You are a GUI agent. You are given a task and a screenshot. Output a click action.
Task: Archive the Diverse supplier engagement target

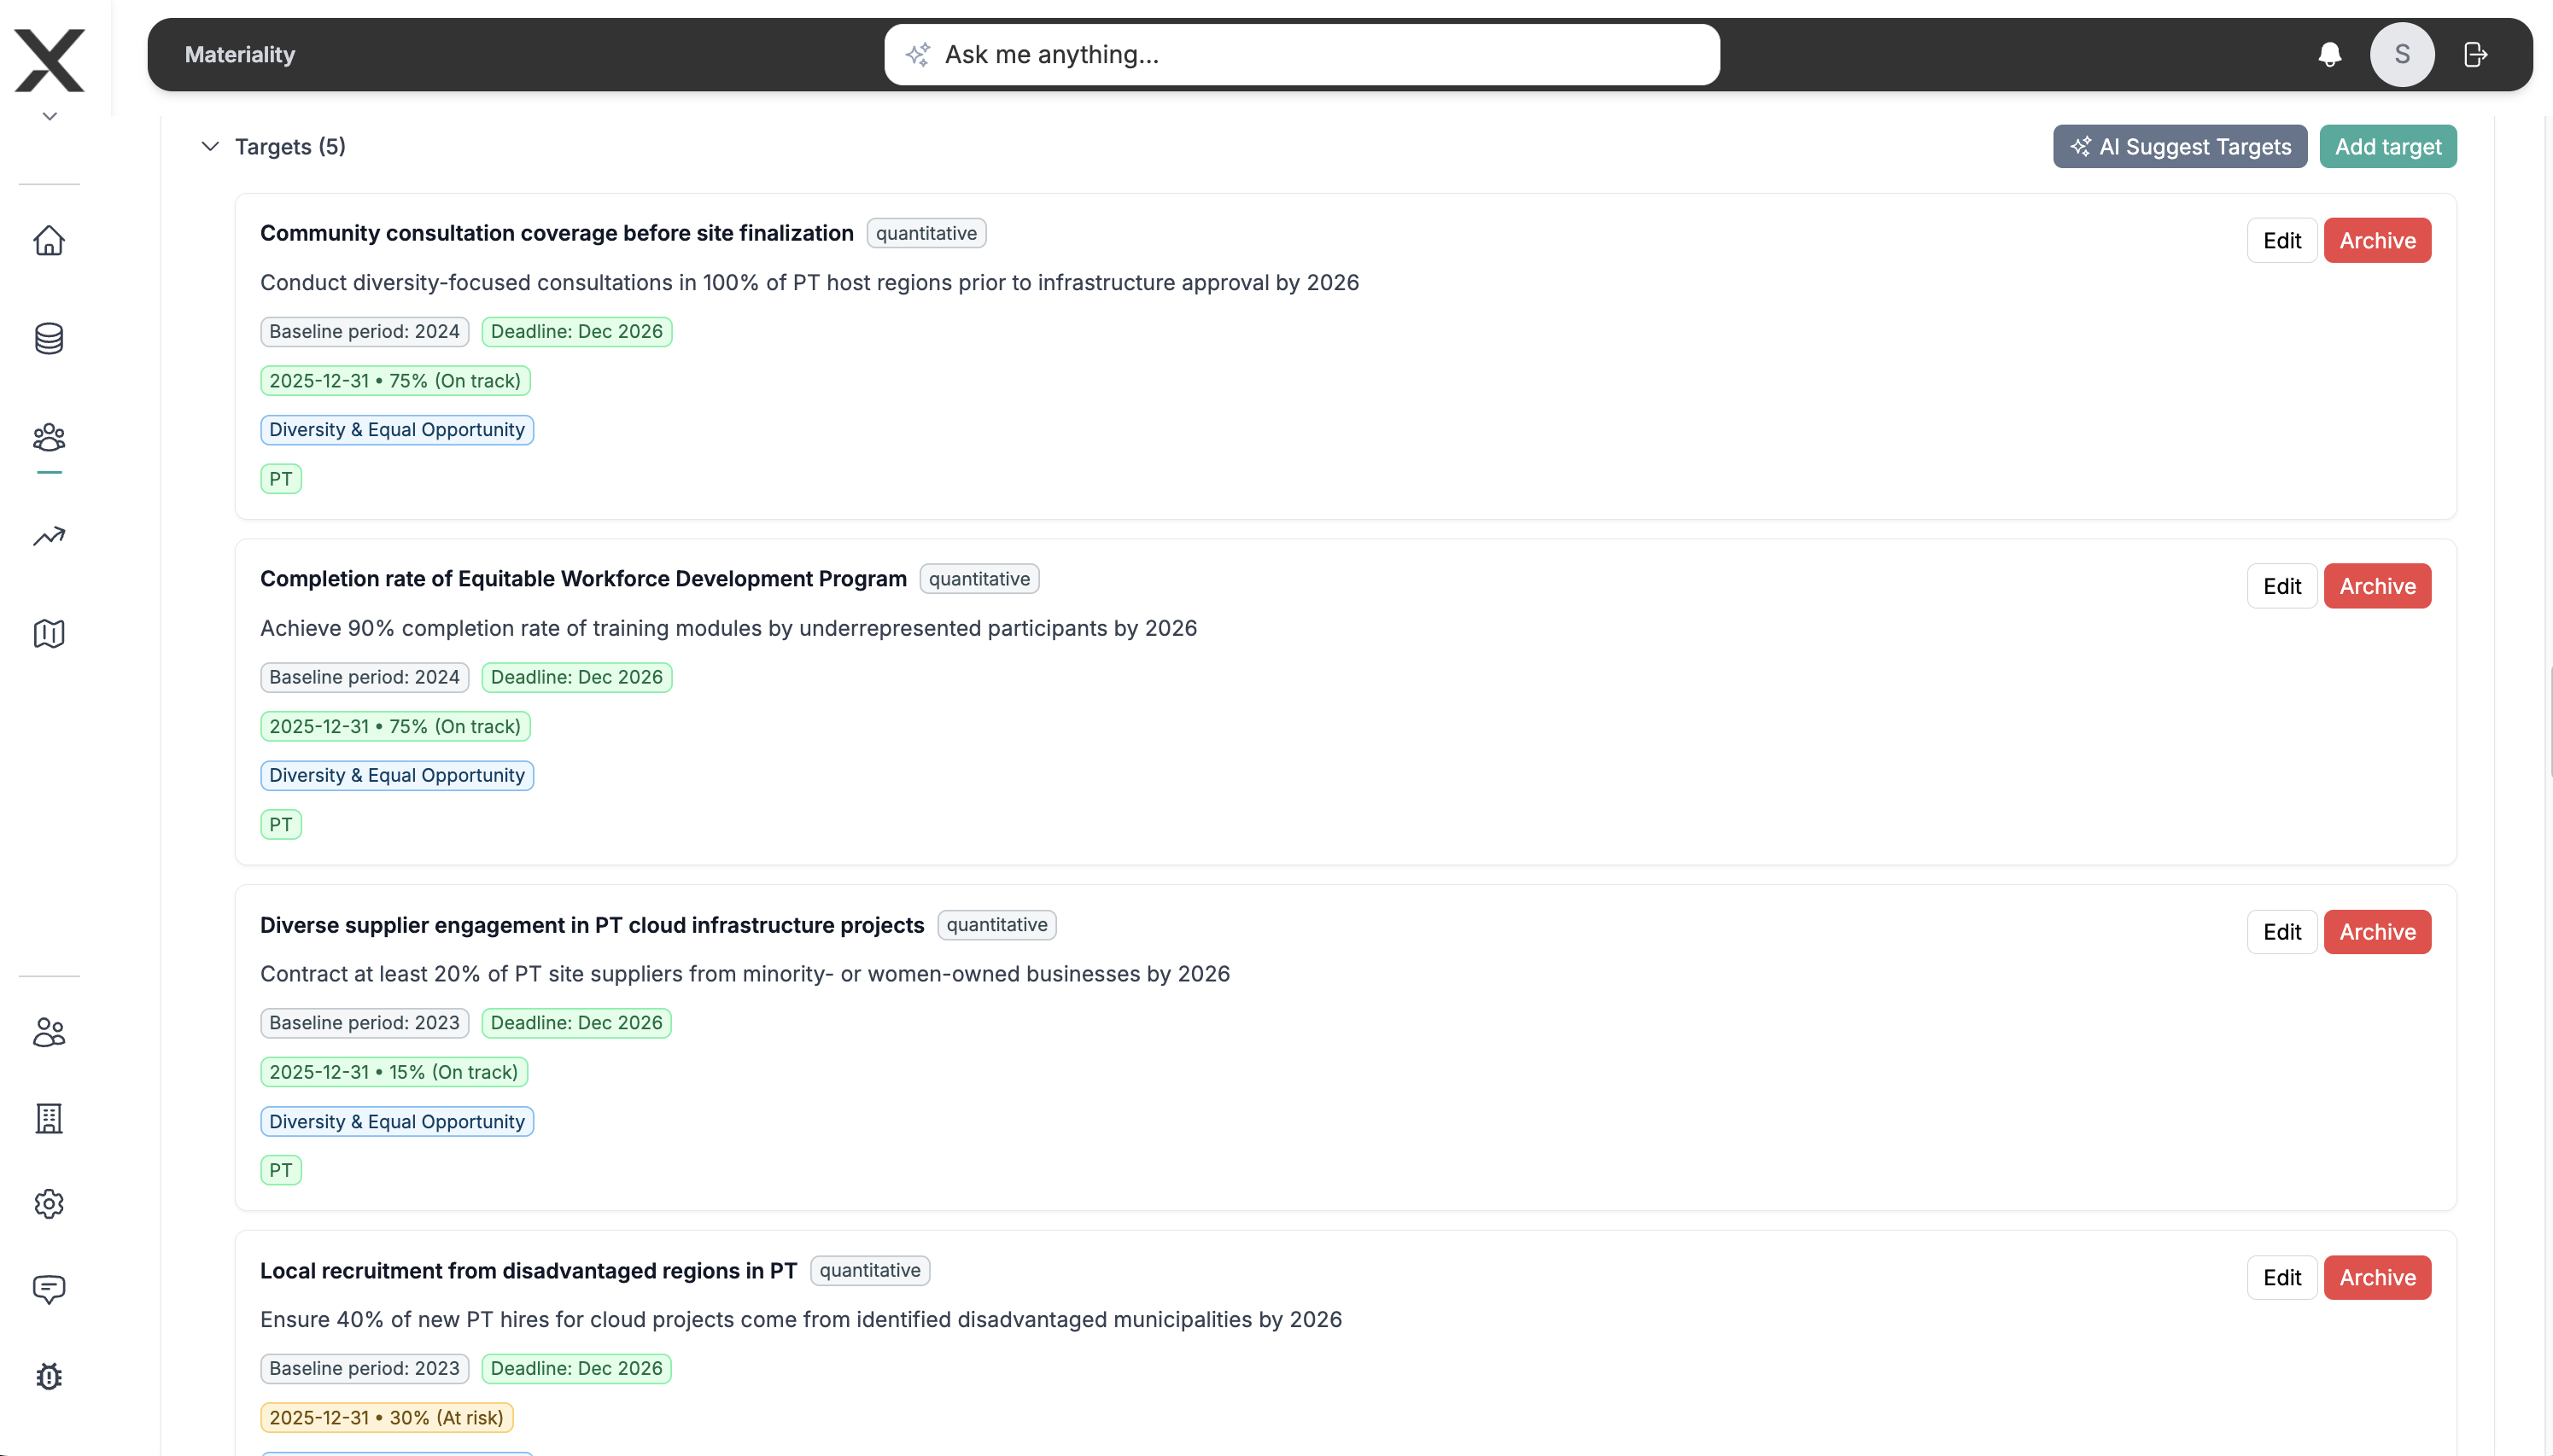(2377, 932)
